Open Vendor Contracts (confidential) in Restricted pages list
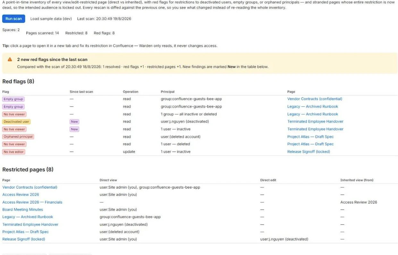This screenshot has height=255, width=398. coord(30,187)
